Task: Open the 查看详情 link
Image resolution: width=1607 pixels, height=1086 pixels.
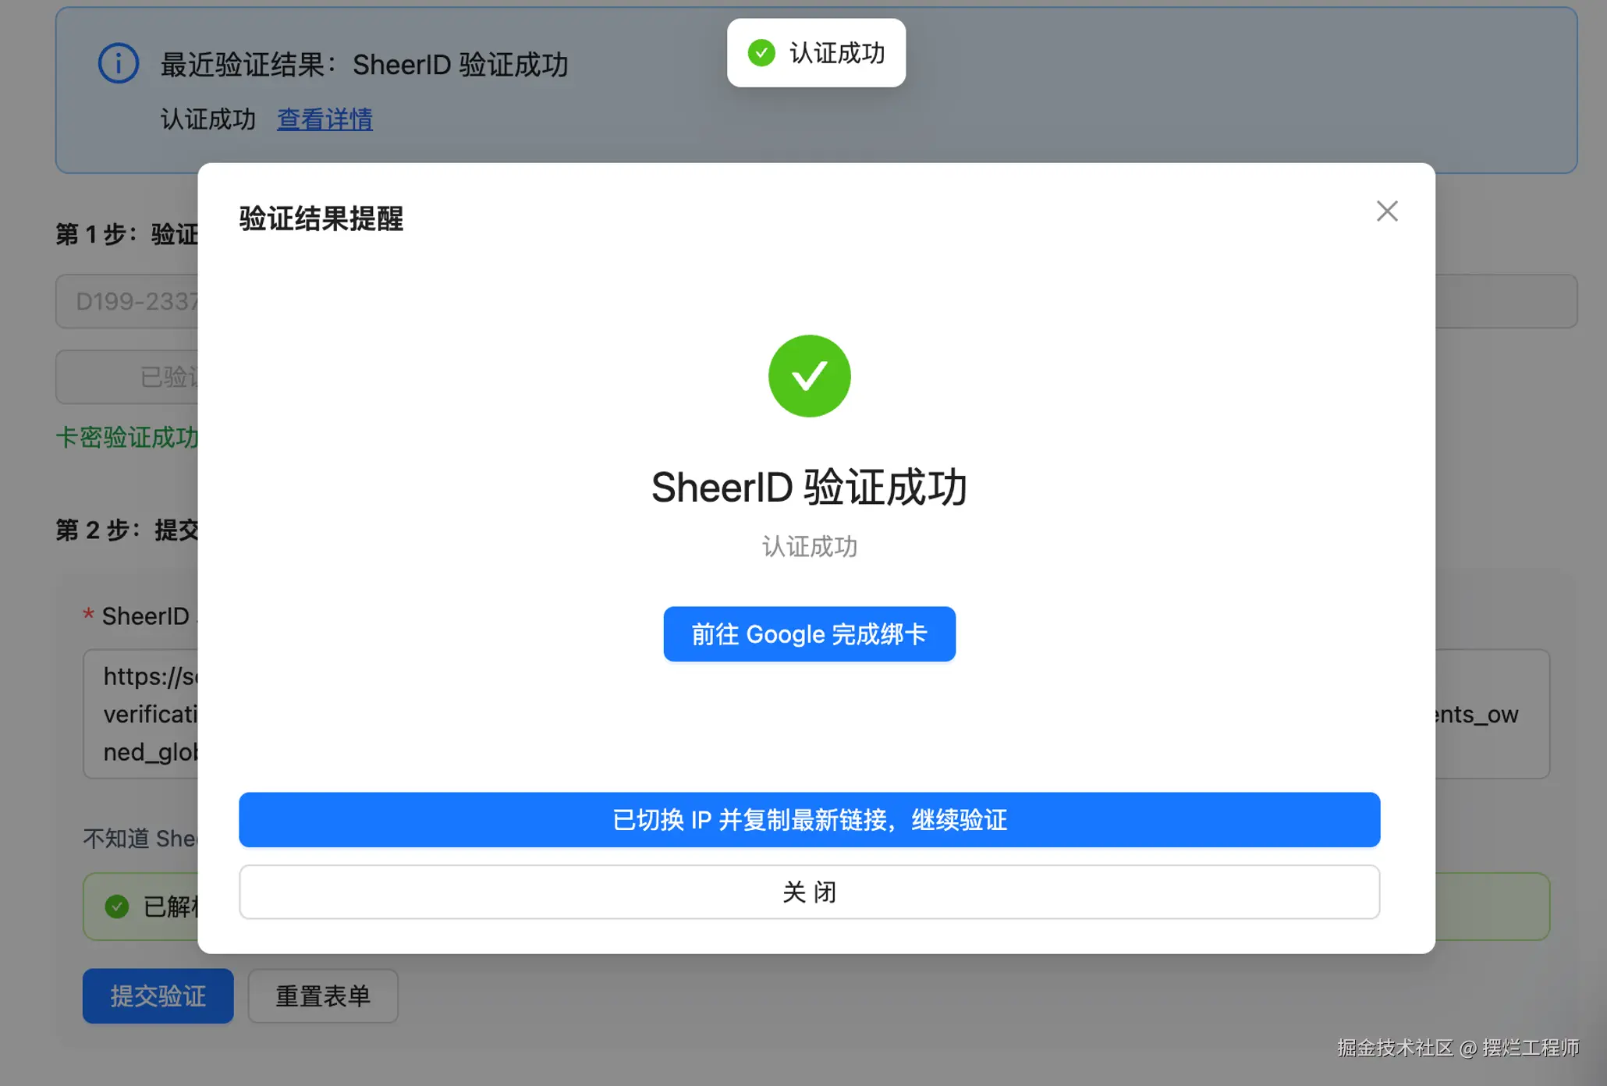Action: click(325, 119)
